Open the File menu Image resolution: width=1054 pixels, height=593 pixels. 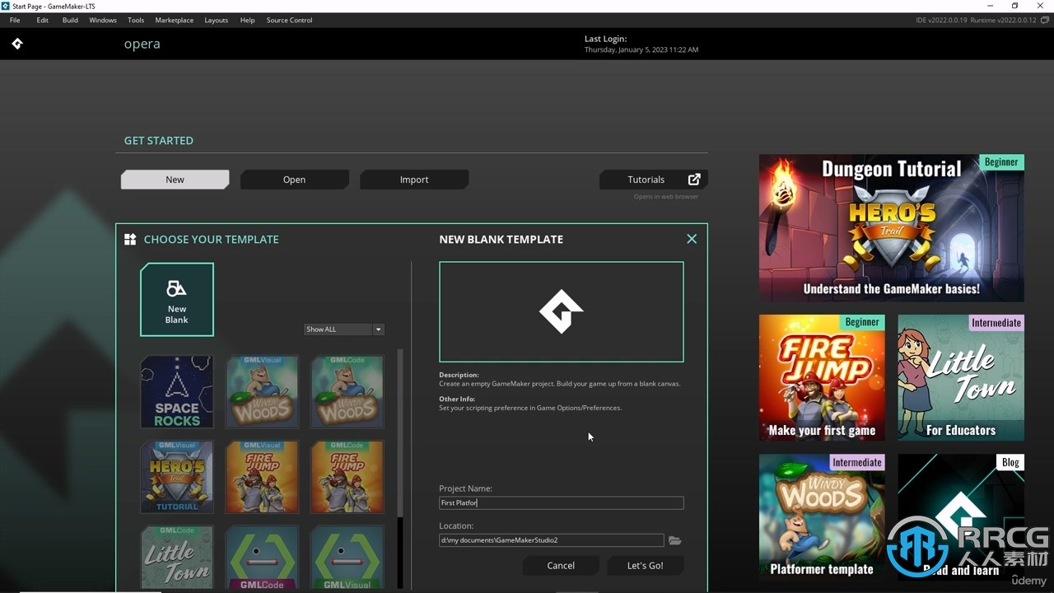15,20
